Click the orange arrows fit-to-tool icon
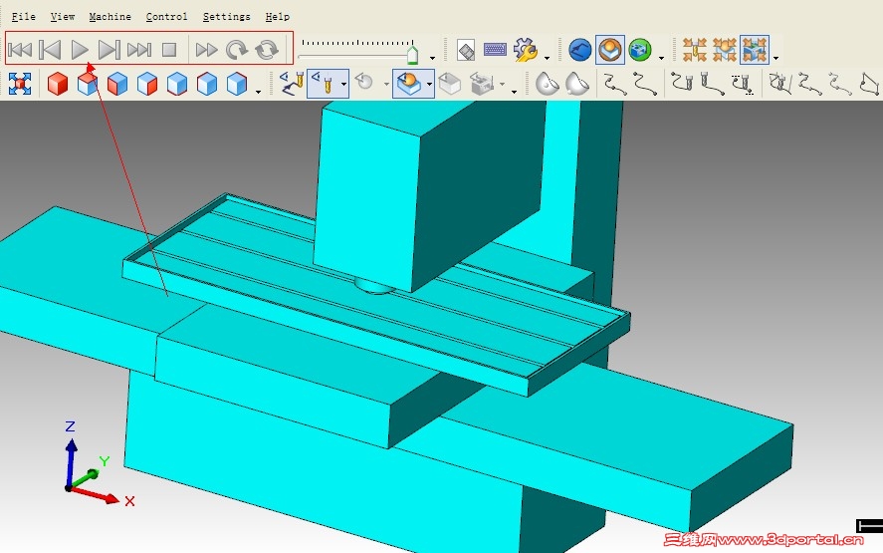The width and height of the screenshot is (883, 553). [x=695, y=50]
